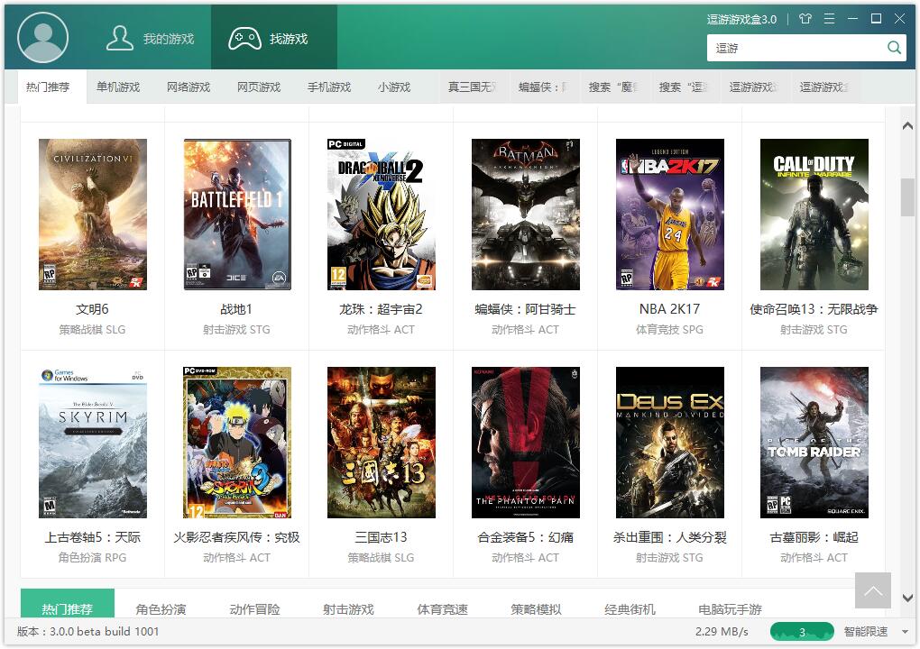Open The Phantom Pain cover thumbnail
This screenshot has height=649, width=920.
point(526,443)
